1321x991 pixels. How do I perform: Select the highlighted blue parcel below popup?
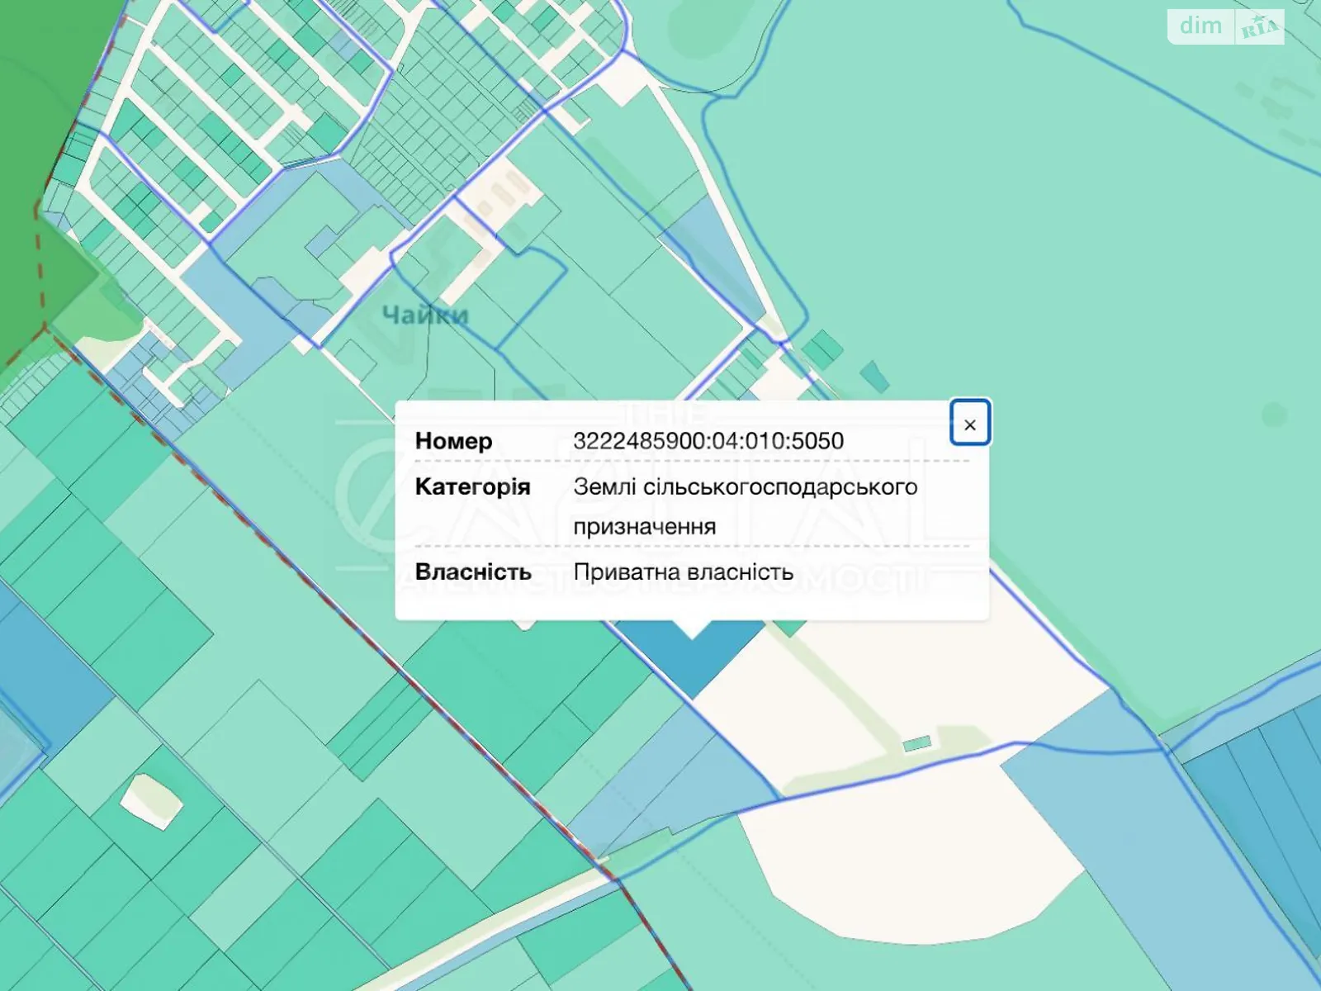pos(692,661)
